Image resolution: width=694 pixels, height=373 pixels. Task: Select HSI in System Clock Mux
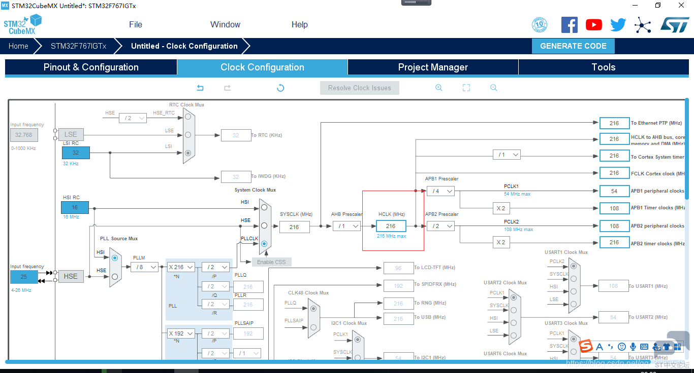[x=264, y=207]
